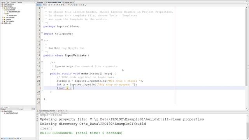Select InputValidate class node in Navigator
The height and width of the screenshot is (140, 249).
point(8,111)
